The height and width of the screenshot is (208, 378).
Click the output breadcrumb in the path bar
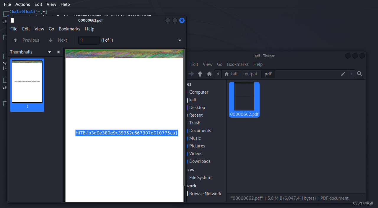click(251, 74)
